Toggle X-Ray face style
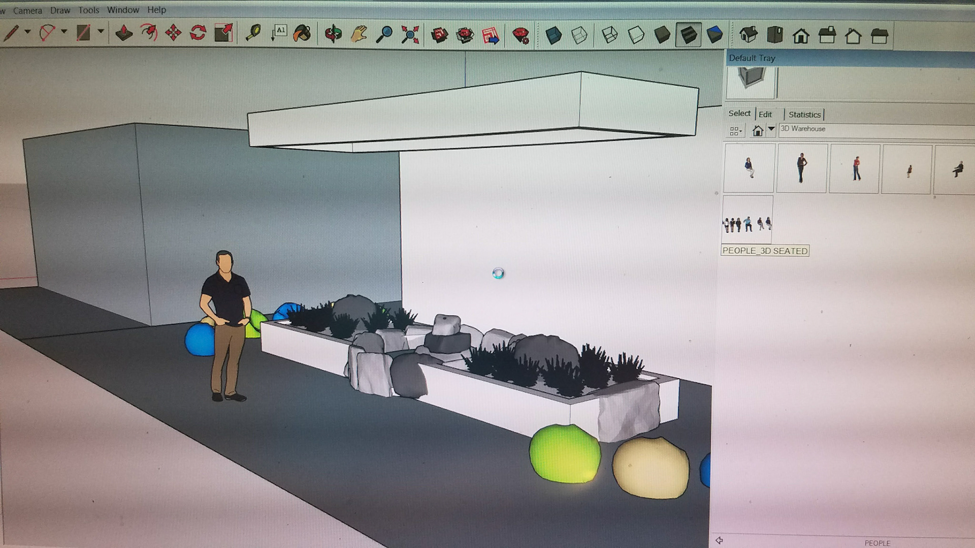Screen dimensions: 975x548 [x=553, y=35]
